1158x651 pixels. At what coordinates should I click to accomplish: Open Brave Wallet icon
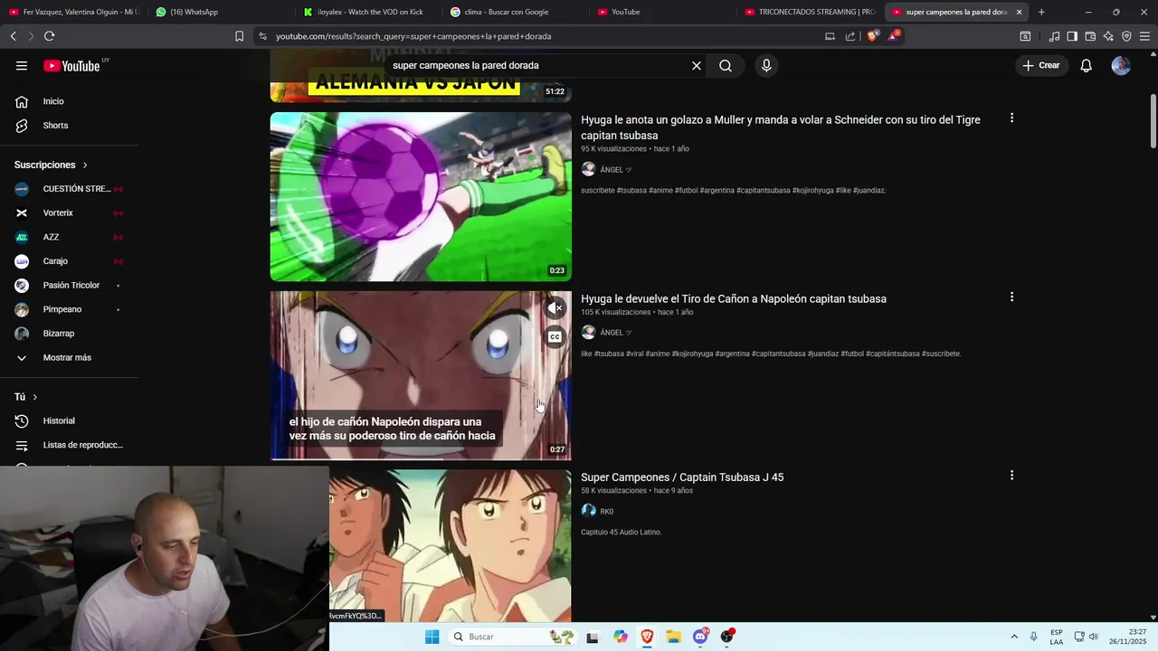click(x=1090, y=36)
